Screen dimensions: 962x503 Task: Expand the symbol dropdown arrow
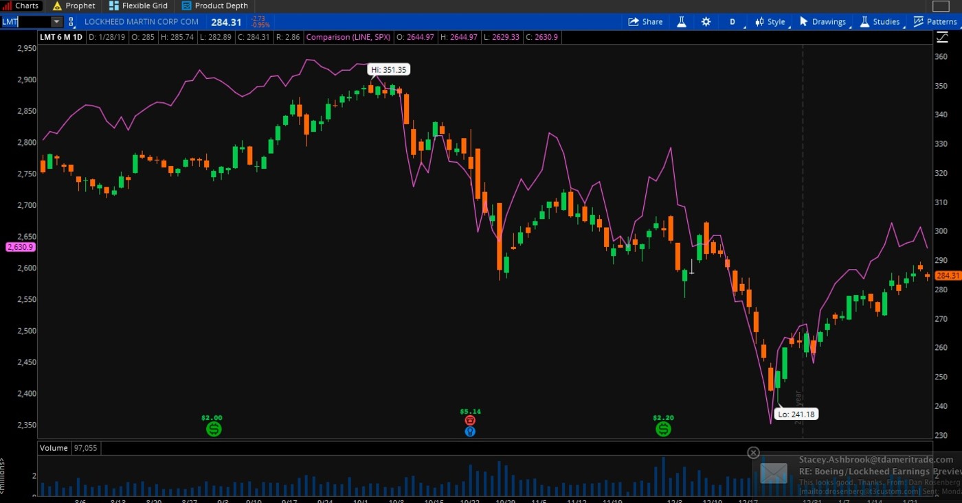click(56, 22)
